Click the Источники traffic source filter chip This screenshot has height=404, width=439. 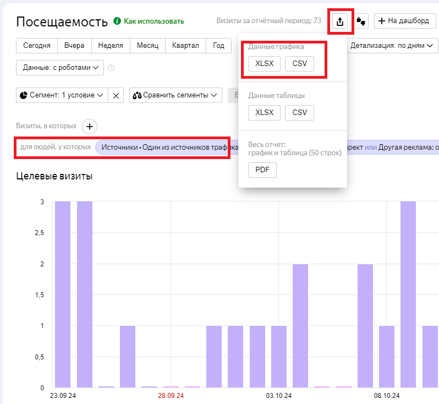pos(162,148)
